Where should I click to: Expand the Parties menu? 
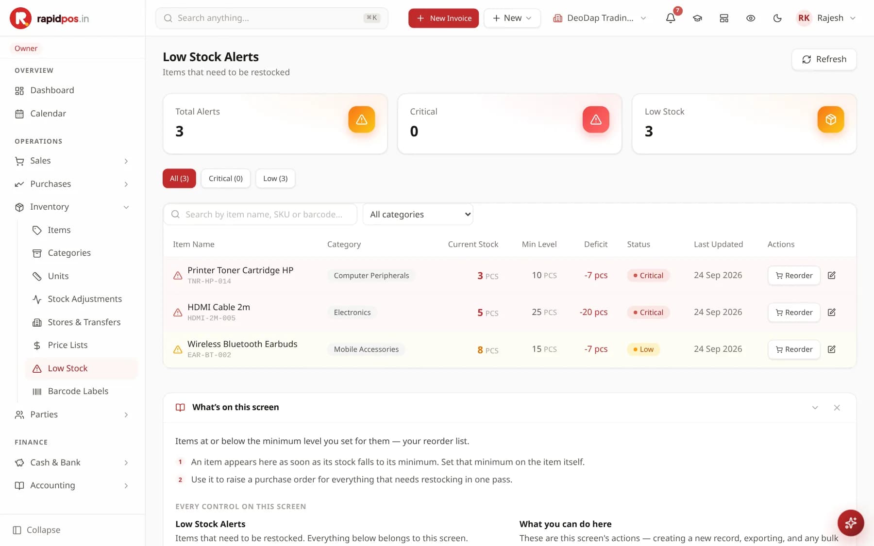point(72,414)
